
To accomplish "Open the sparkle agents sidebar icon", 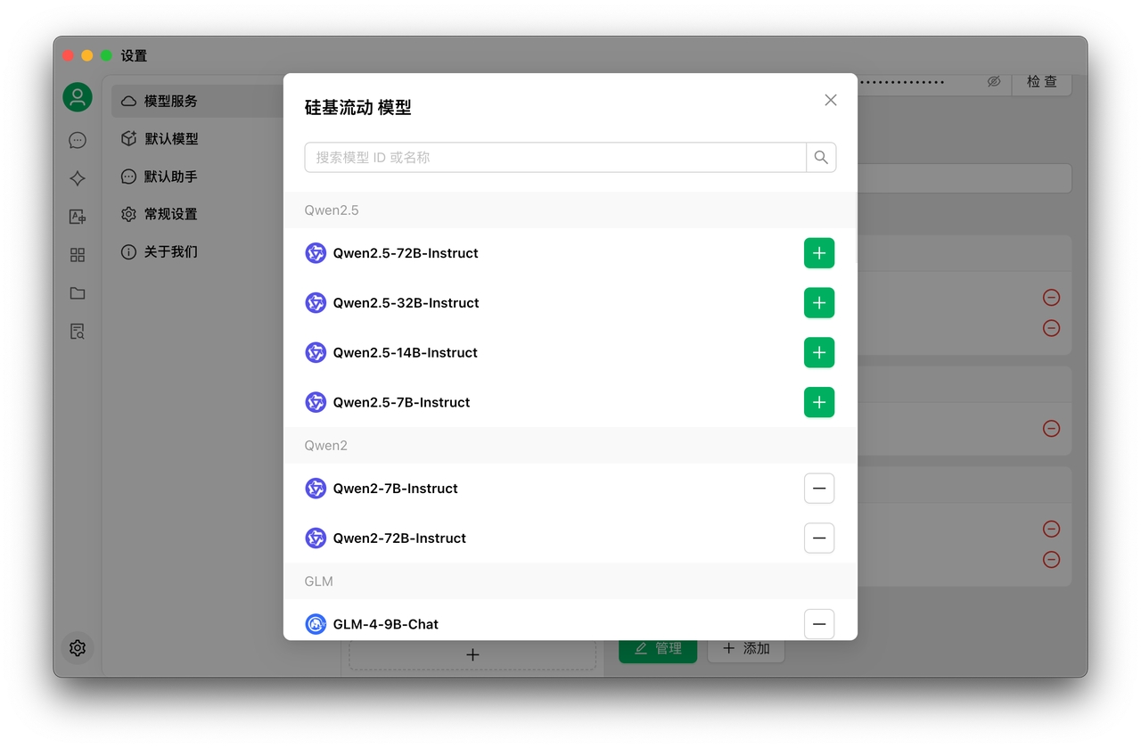I will tap(78, 178).
